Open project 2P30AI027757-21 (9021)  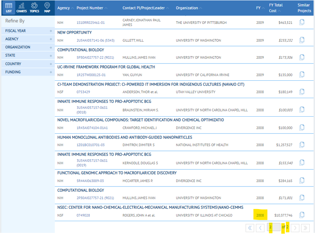[95, 198]
